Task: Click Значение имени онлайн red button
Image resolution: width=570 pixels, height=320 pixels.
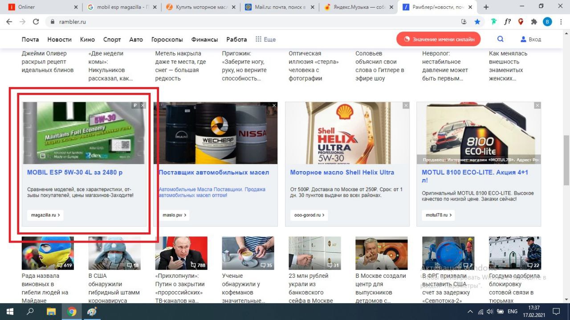Action: click(439, 39)
